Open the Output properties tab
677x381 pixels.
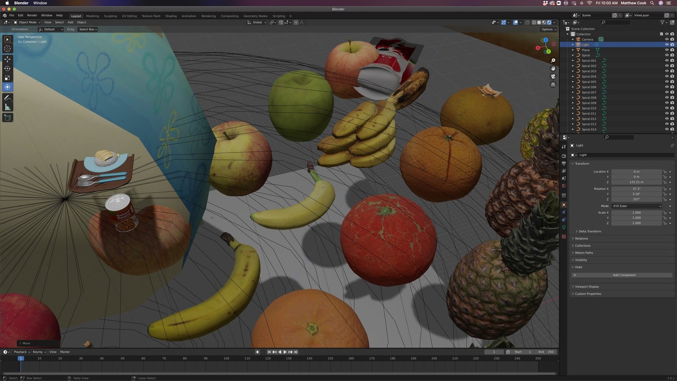[x=564, y=163]
